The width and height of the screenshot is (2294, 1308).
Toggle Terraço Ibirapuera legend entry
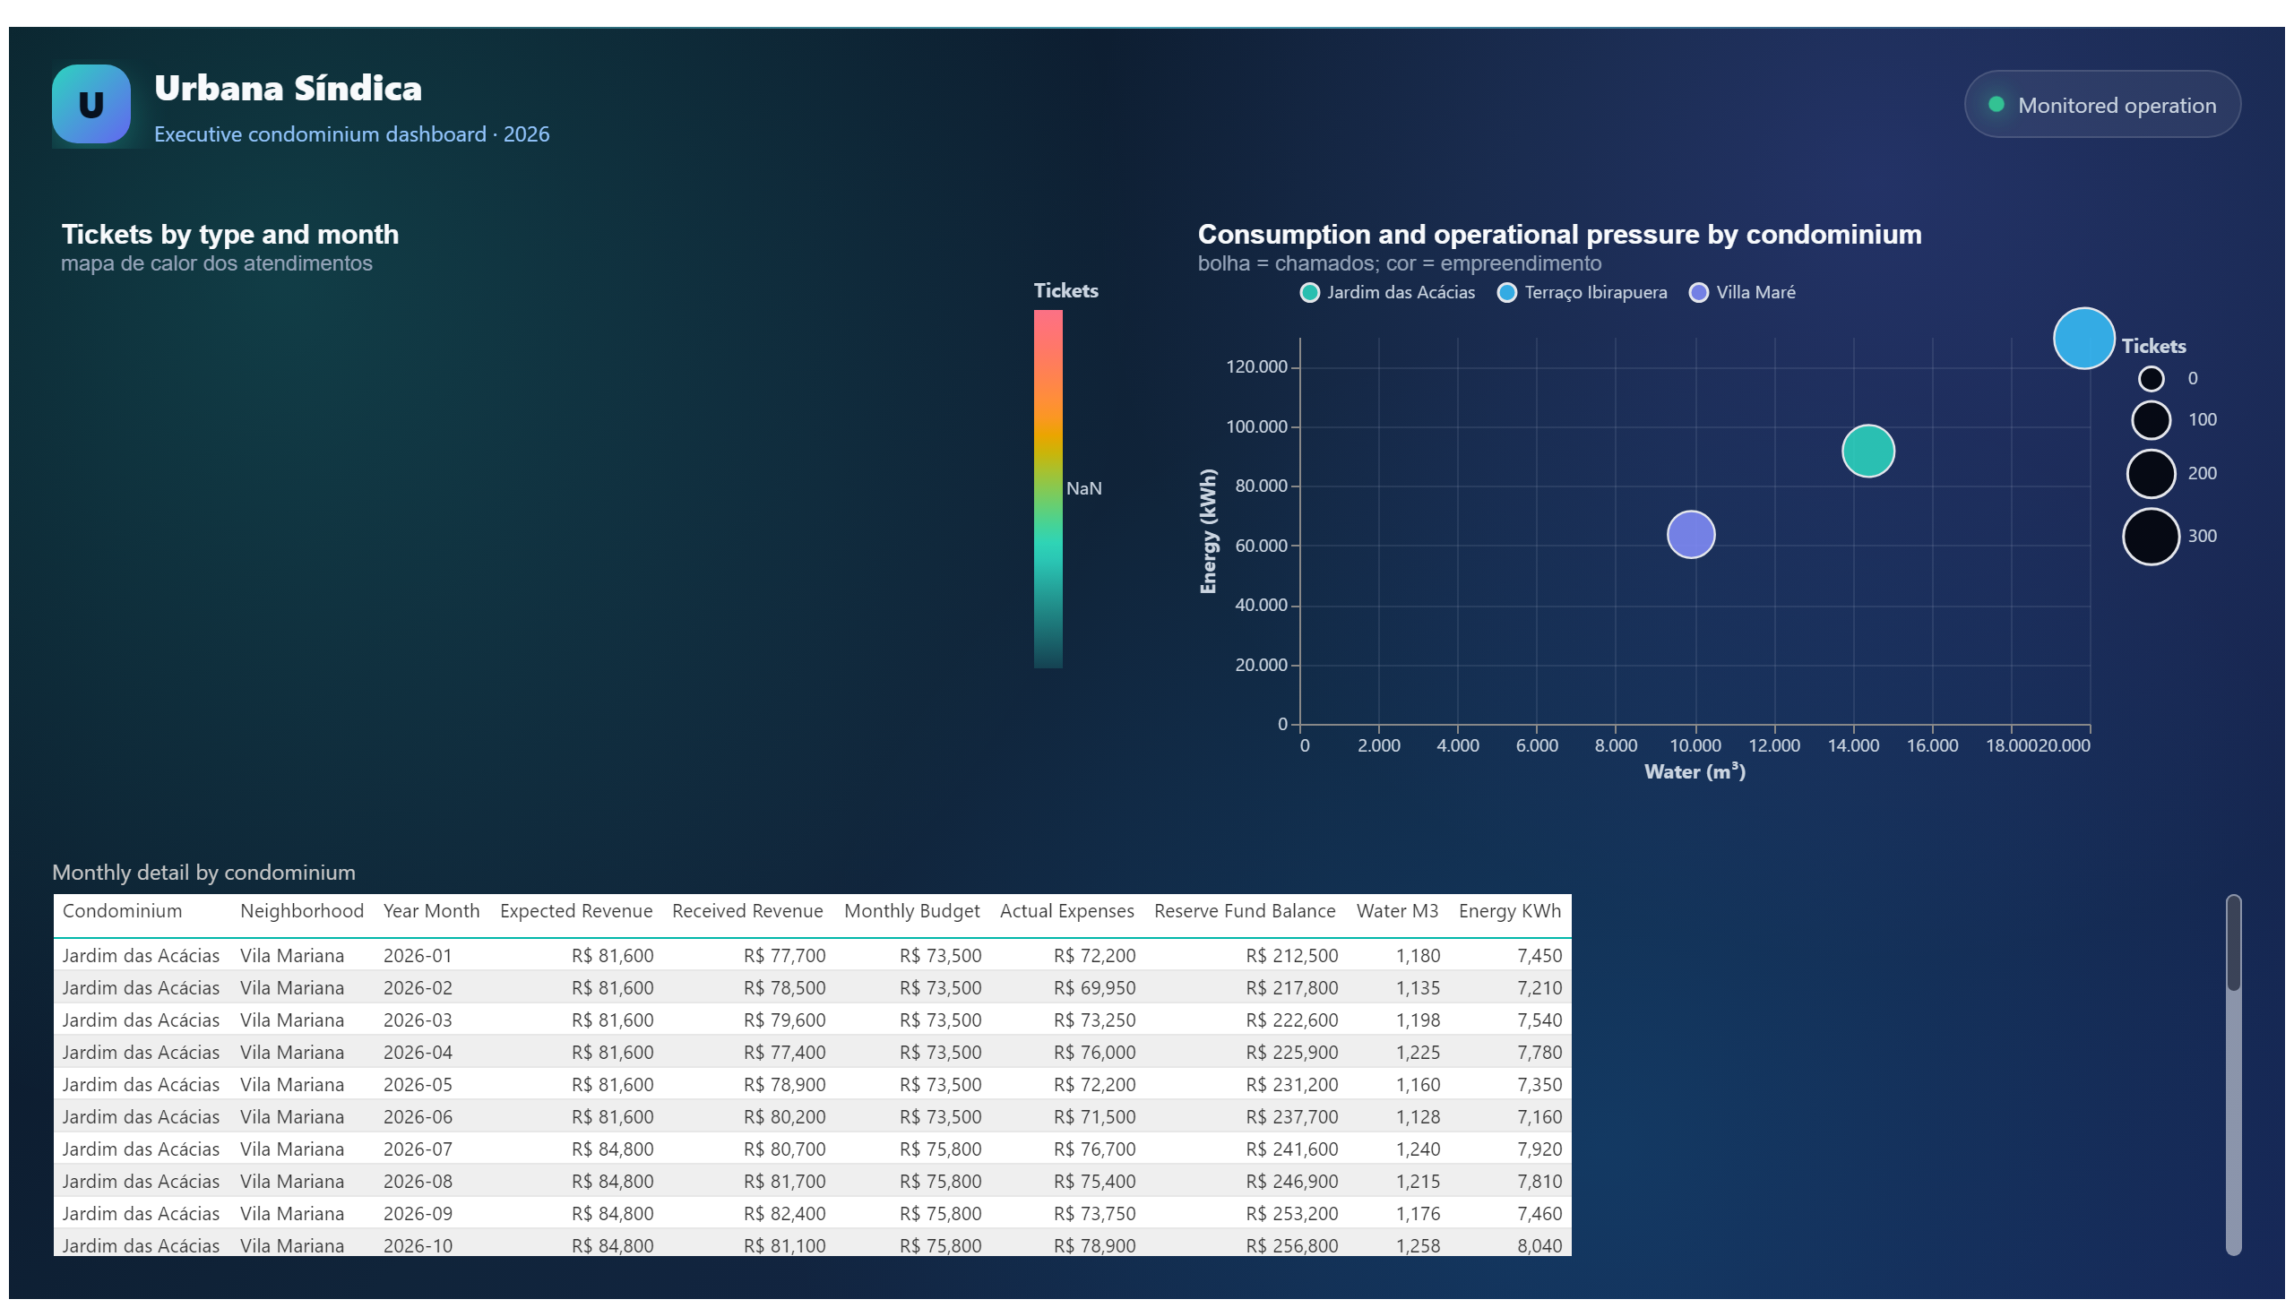coord(1582,293)
